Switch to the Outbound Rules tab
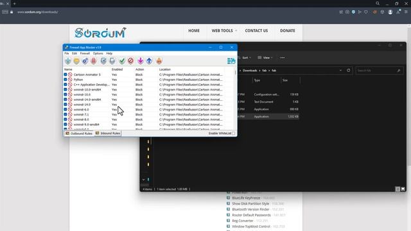Screen dimensions: 411x231 [79, 133]
